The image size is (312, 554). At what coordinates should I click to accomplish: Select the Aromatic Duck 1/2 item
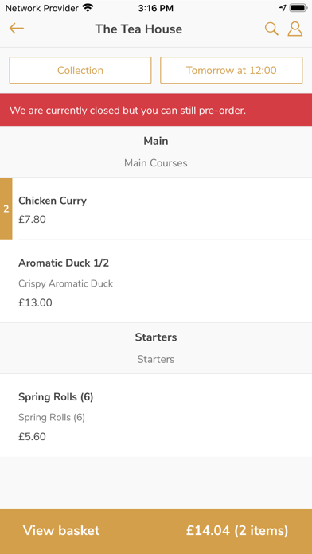click(156, 282)
